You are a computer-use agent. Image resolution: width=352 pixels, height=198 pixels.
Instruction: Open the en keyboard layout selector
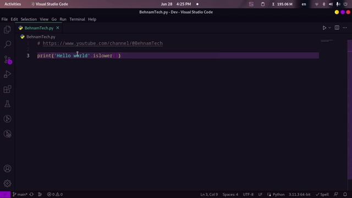pyautogui.click(x=304, y=4)
